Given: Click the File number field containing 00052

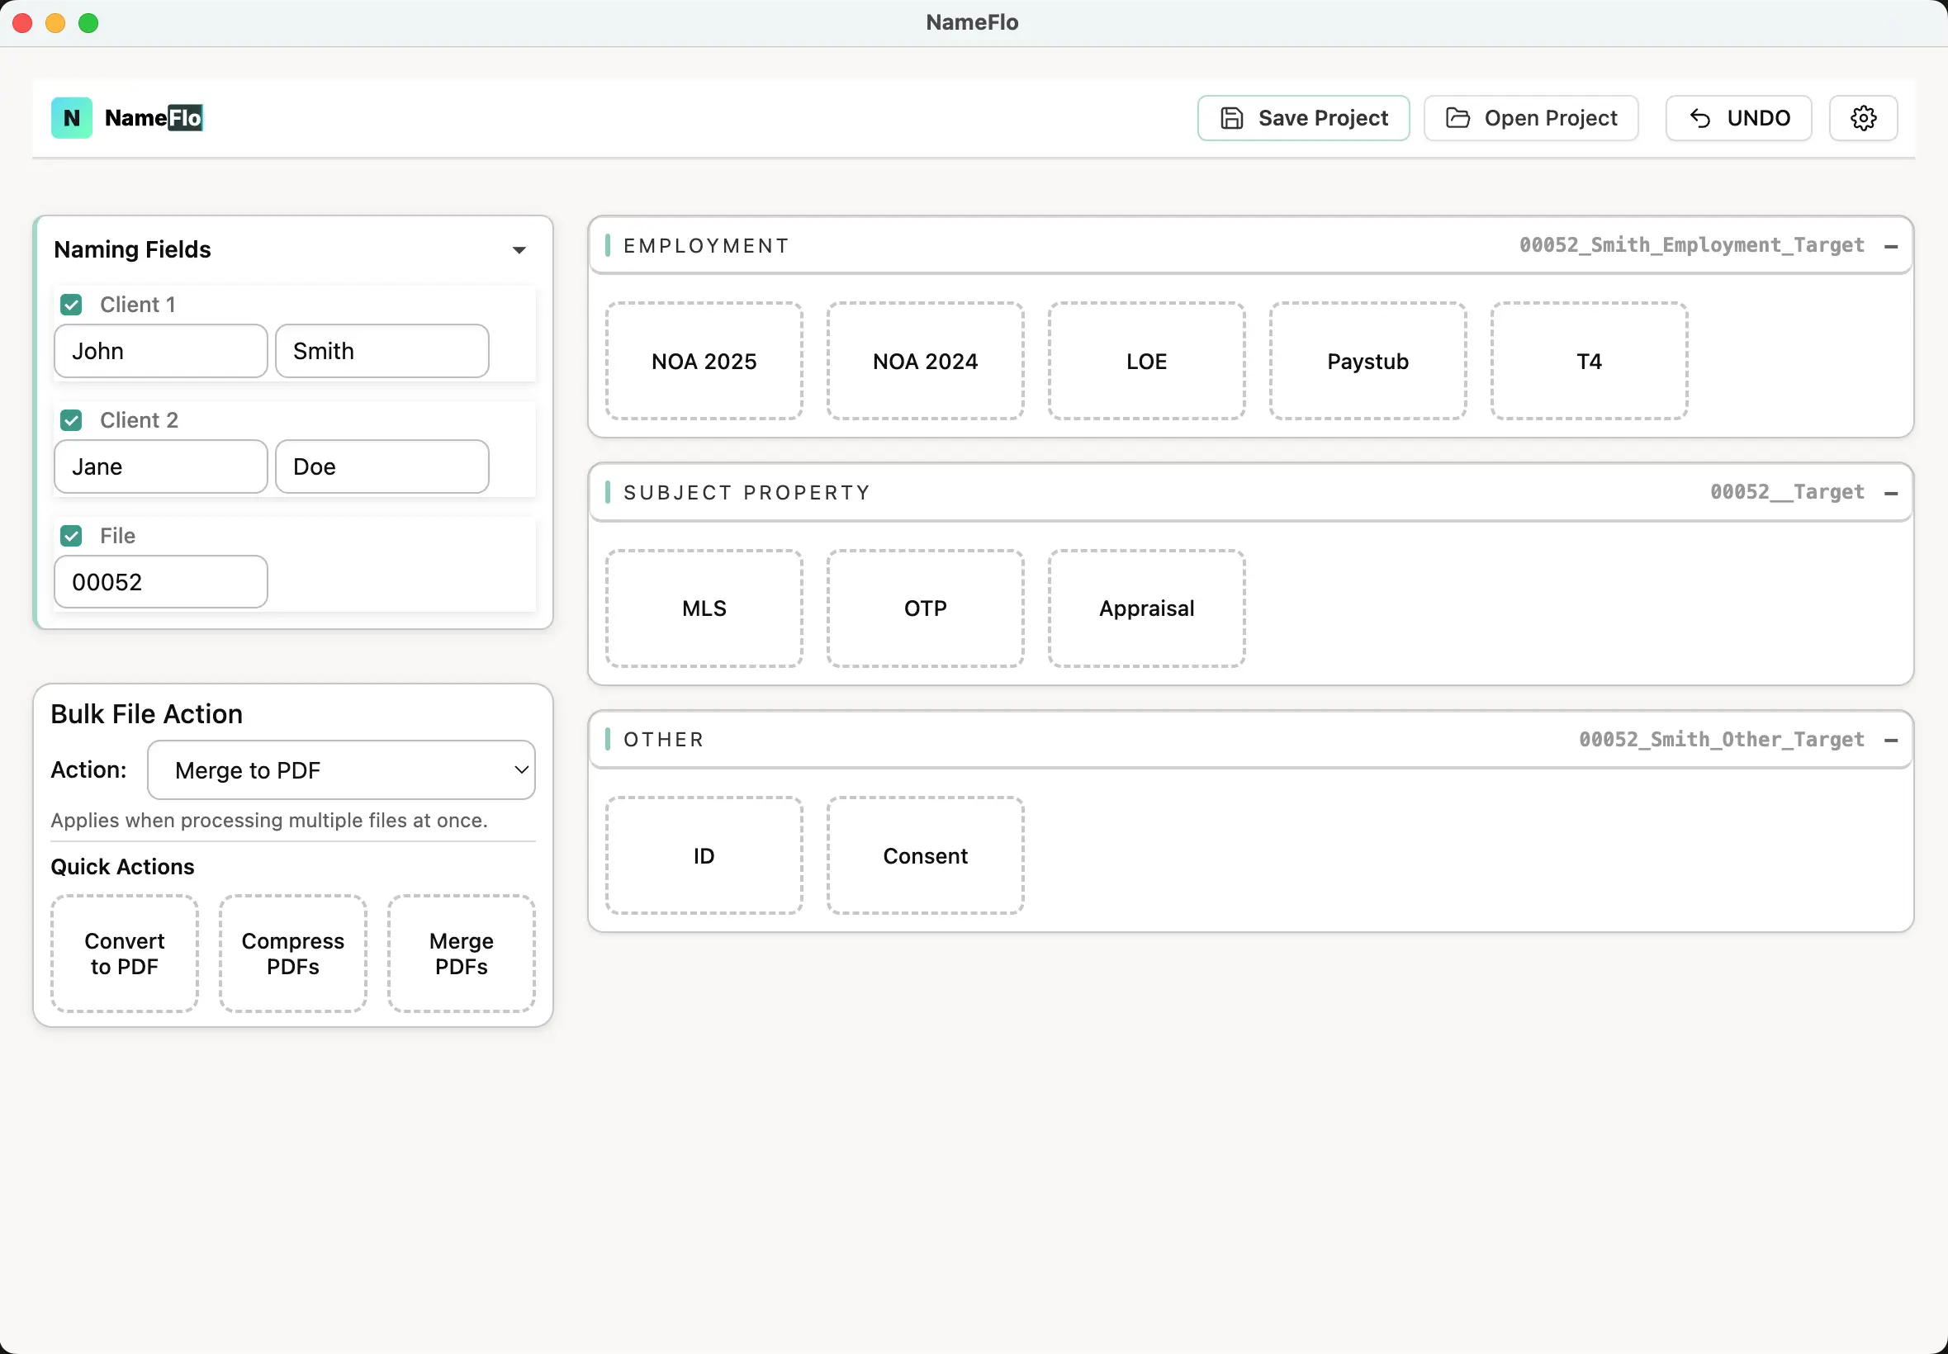Looking at the screenshot, I should coord(160,582).
